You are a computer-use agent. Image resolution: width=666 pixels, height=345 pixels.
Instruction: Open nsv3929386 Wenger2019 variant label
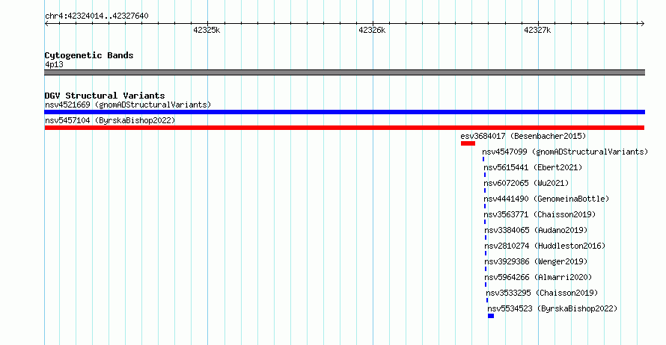(536, 261)
